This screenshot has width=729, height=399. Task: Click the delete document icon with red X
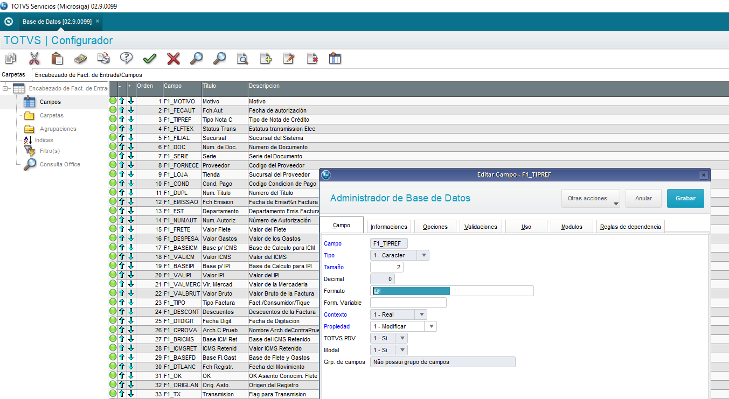pyautogui.click(x=312, y=58)
